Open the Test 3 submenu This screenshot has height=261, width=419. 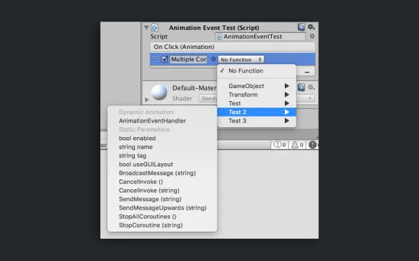coord(257,121)
